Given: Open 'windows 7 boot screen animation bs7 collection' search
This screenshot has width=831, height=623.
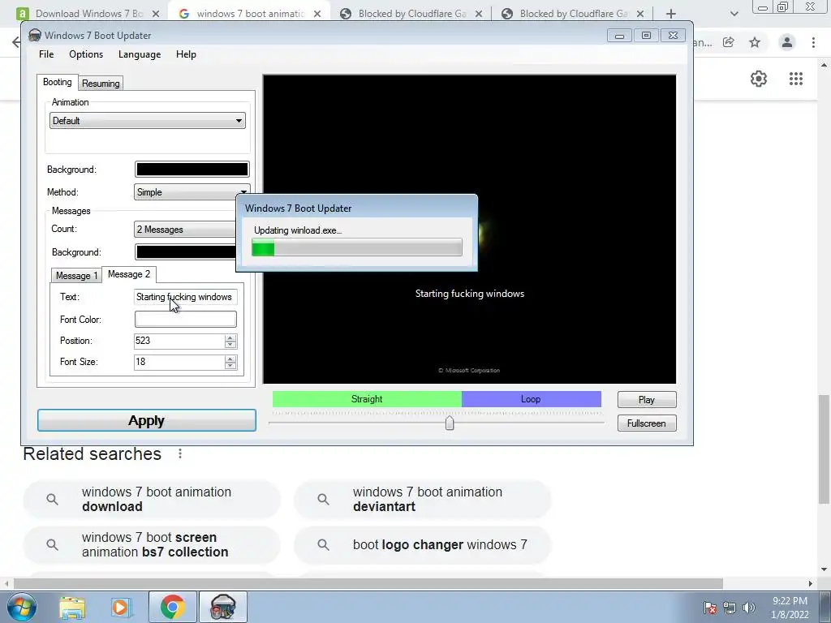Looking at the screenshot, I should coord(152,544).
